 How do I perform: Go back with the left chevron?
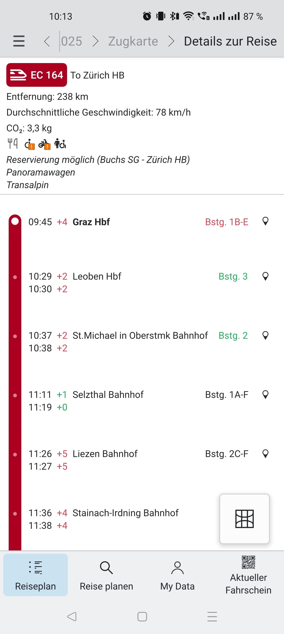47,41
